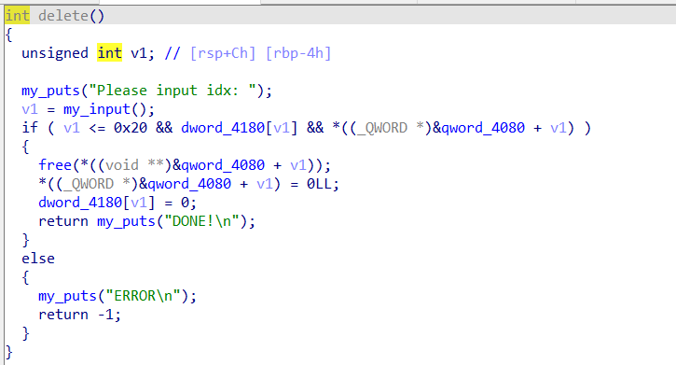Click my_puts in the DONE return statement
Screen dimensions: 676x365
(x=126, y=221)
